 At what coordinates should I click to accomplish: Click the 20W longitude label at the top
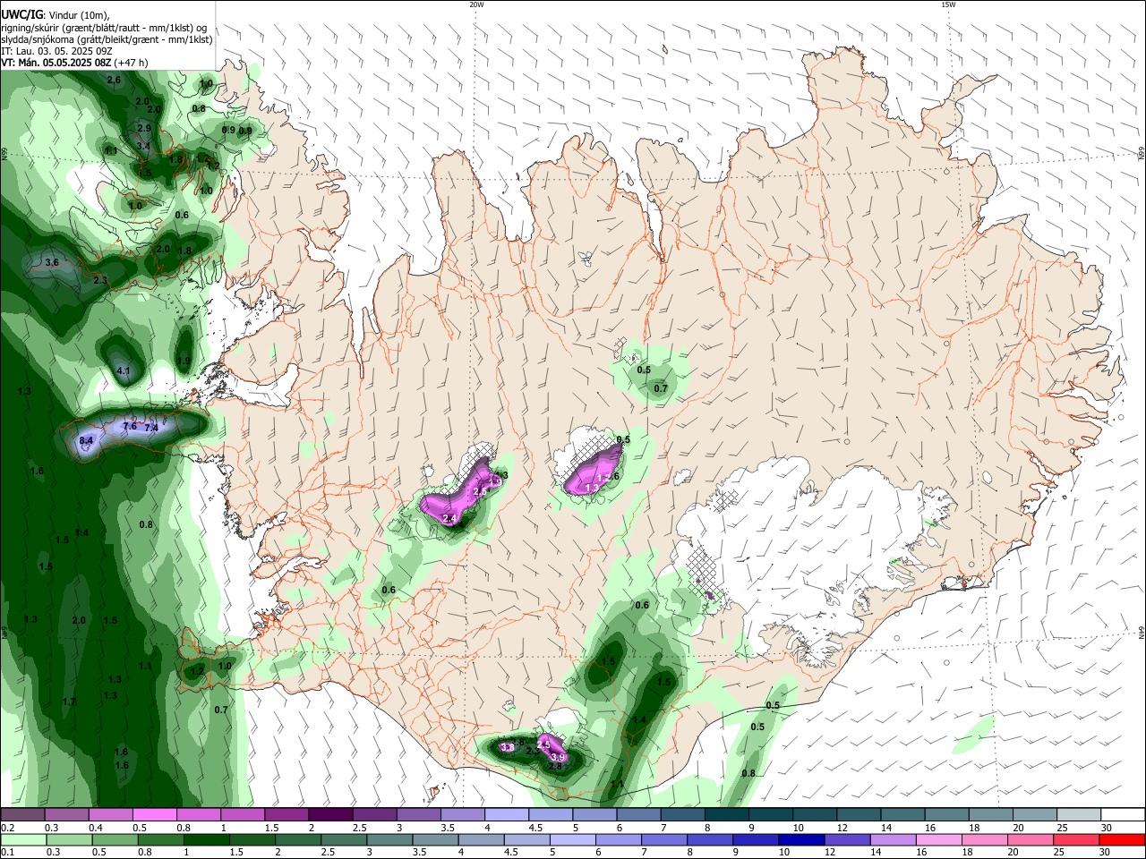pos(476,4)
